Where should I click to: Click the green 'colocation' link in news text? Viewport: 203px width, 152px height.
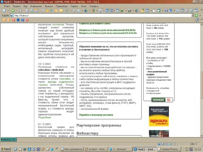coord(65,79)
